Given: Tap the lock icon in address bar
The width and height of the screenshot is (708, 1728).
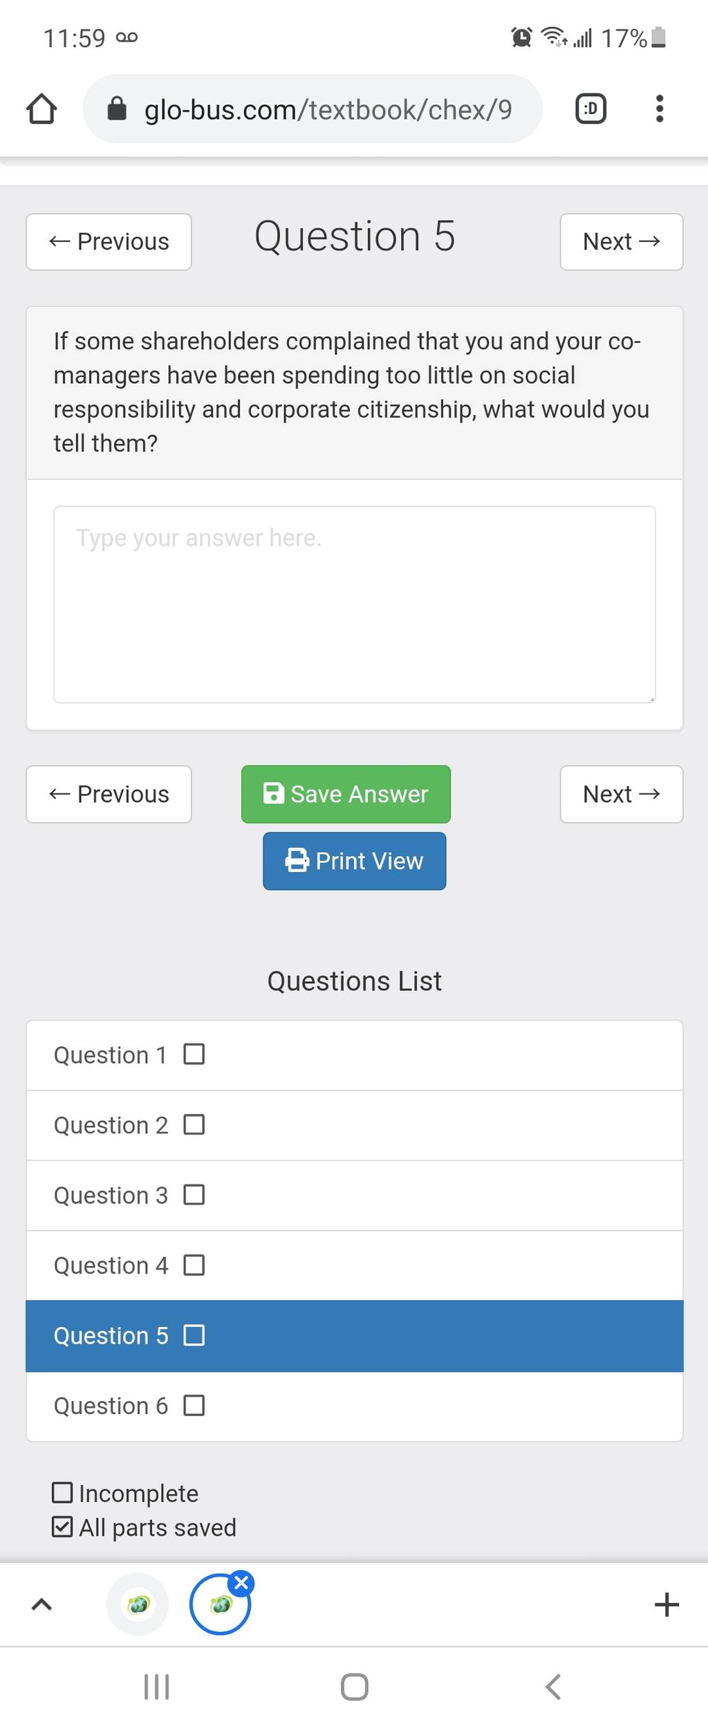Looking at the screenshot, I should pyautogui.click(x=117, y=109).
